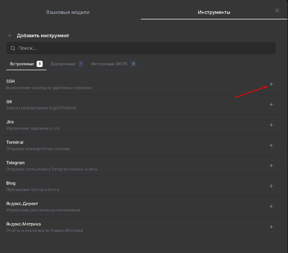This screenshot has width=288, height=253.
Task: Close the dialog with the X icon
Action: [x=277, y=10]
